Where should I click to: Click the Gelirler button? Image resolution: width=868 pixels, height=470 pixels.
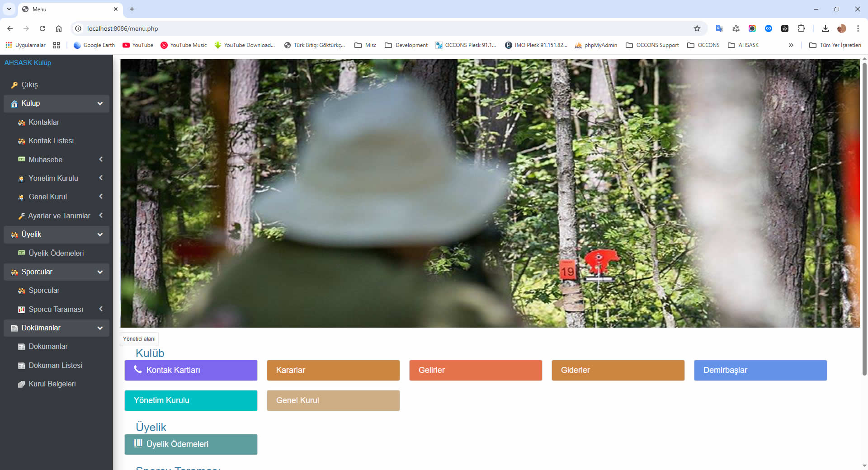click(x=475, y=370)
